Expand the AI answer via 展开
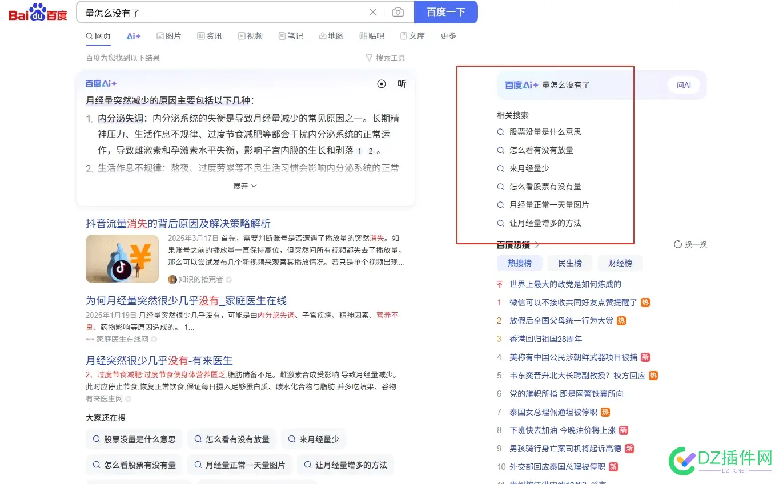This screenshot has width=783, height=484. (x=245, y=186)
